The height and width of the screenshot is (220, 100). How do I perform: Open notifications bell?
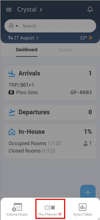pos(90,9)
